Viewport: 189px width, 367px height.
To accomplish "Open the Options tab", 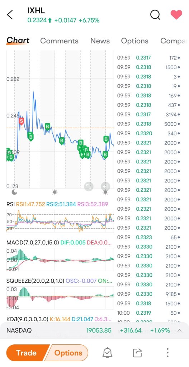I will pos(134,41).
